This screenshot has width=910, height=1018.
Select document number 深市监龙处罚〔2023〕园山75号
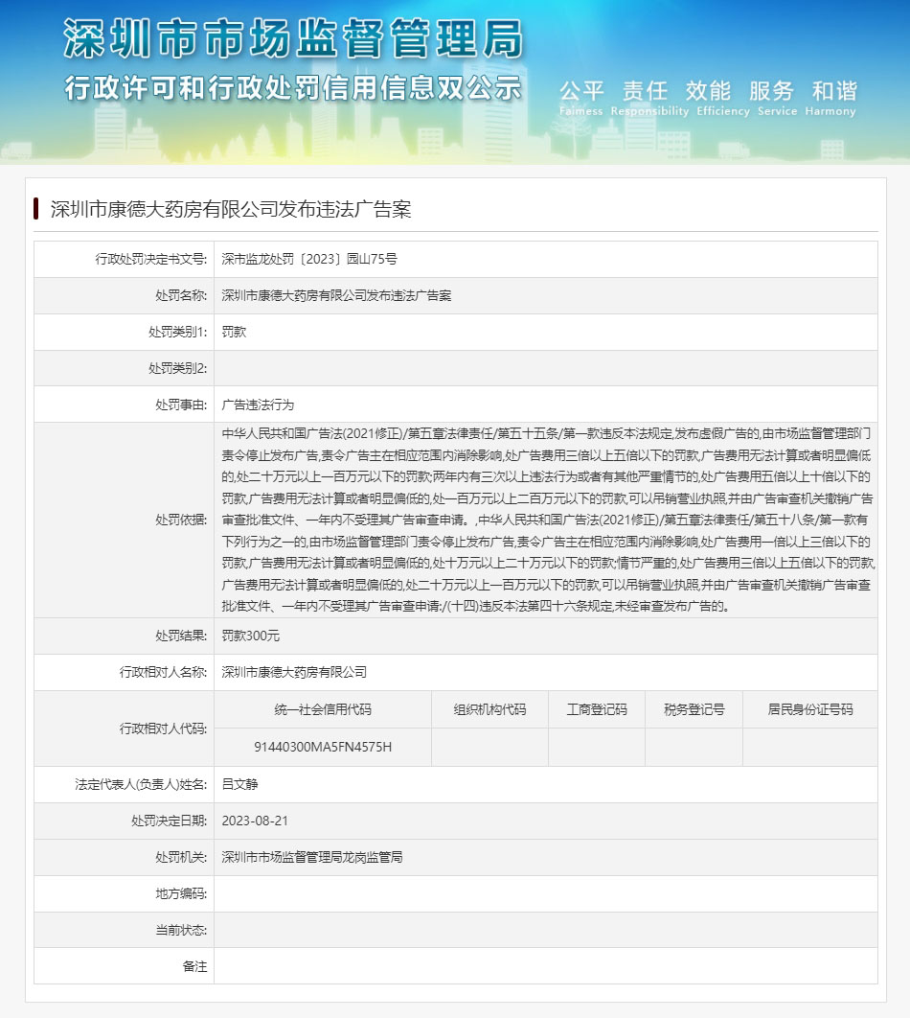coord(309,259)
